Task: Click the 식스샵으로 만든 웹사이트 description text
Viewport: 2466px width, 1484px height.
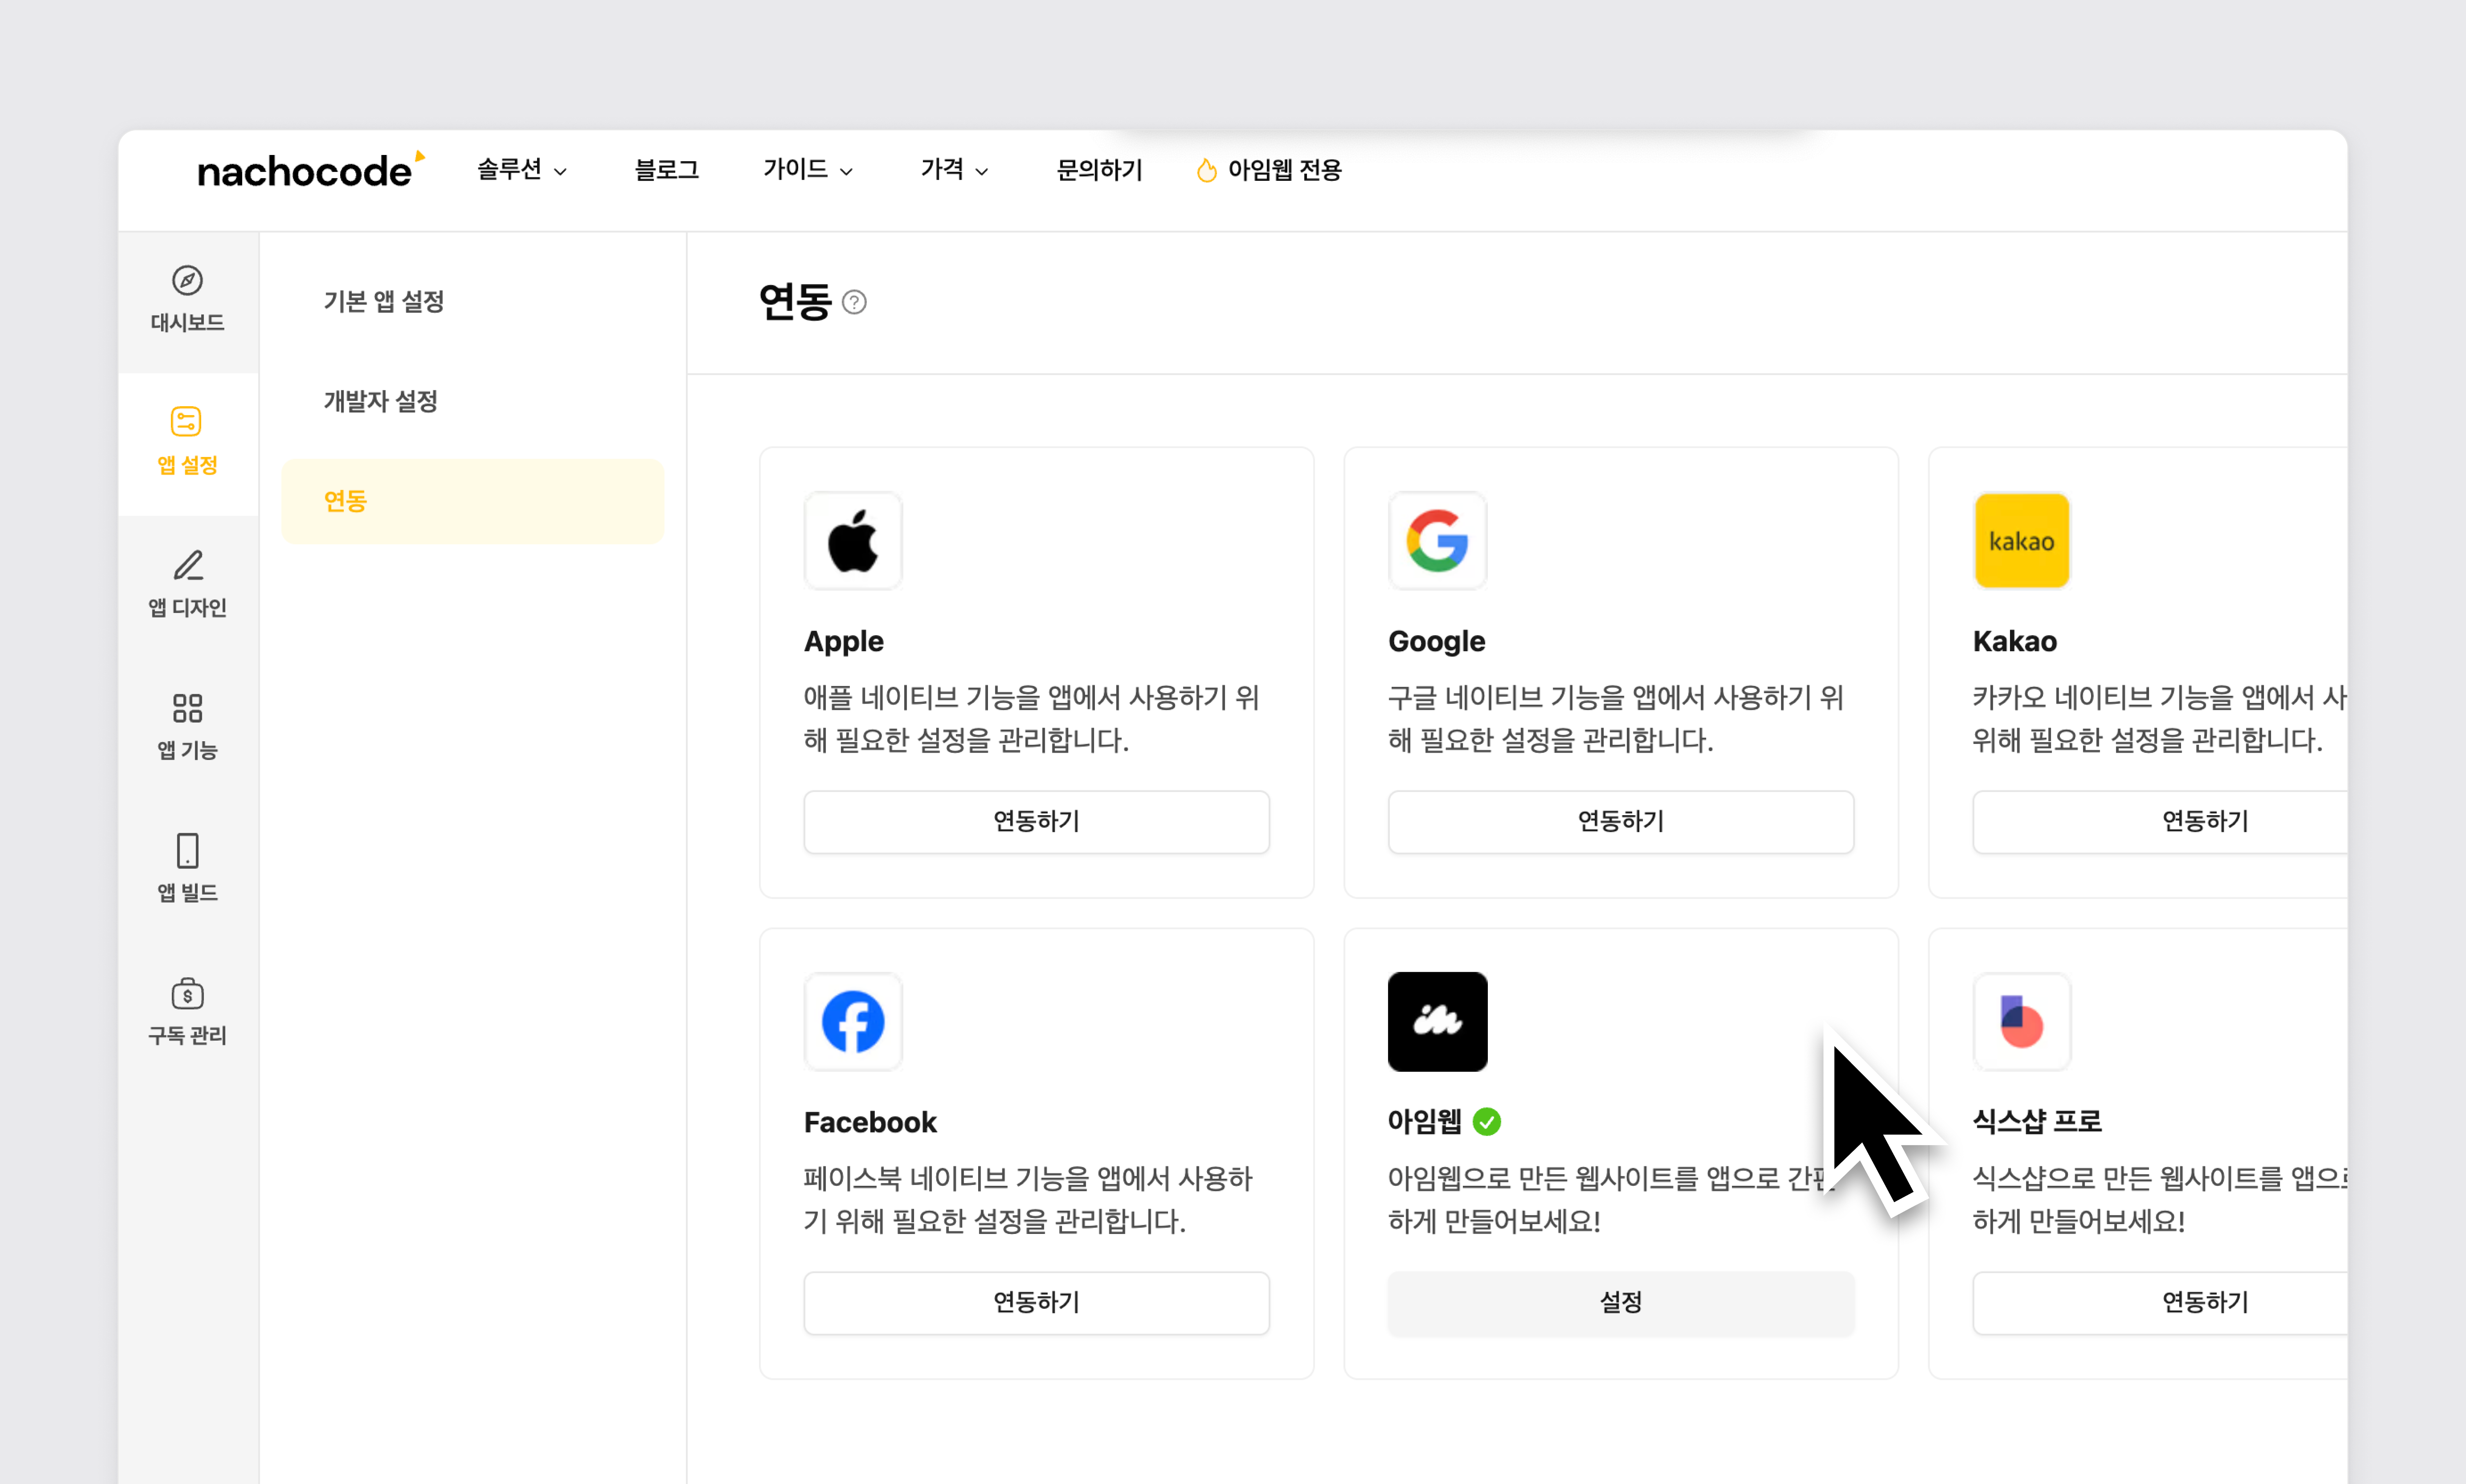Action: pyautogui.click(x=2160, y=1199)
